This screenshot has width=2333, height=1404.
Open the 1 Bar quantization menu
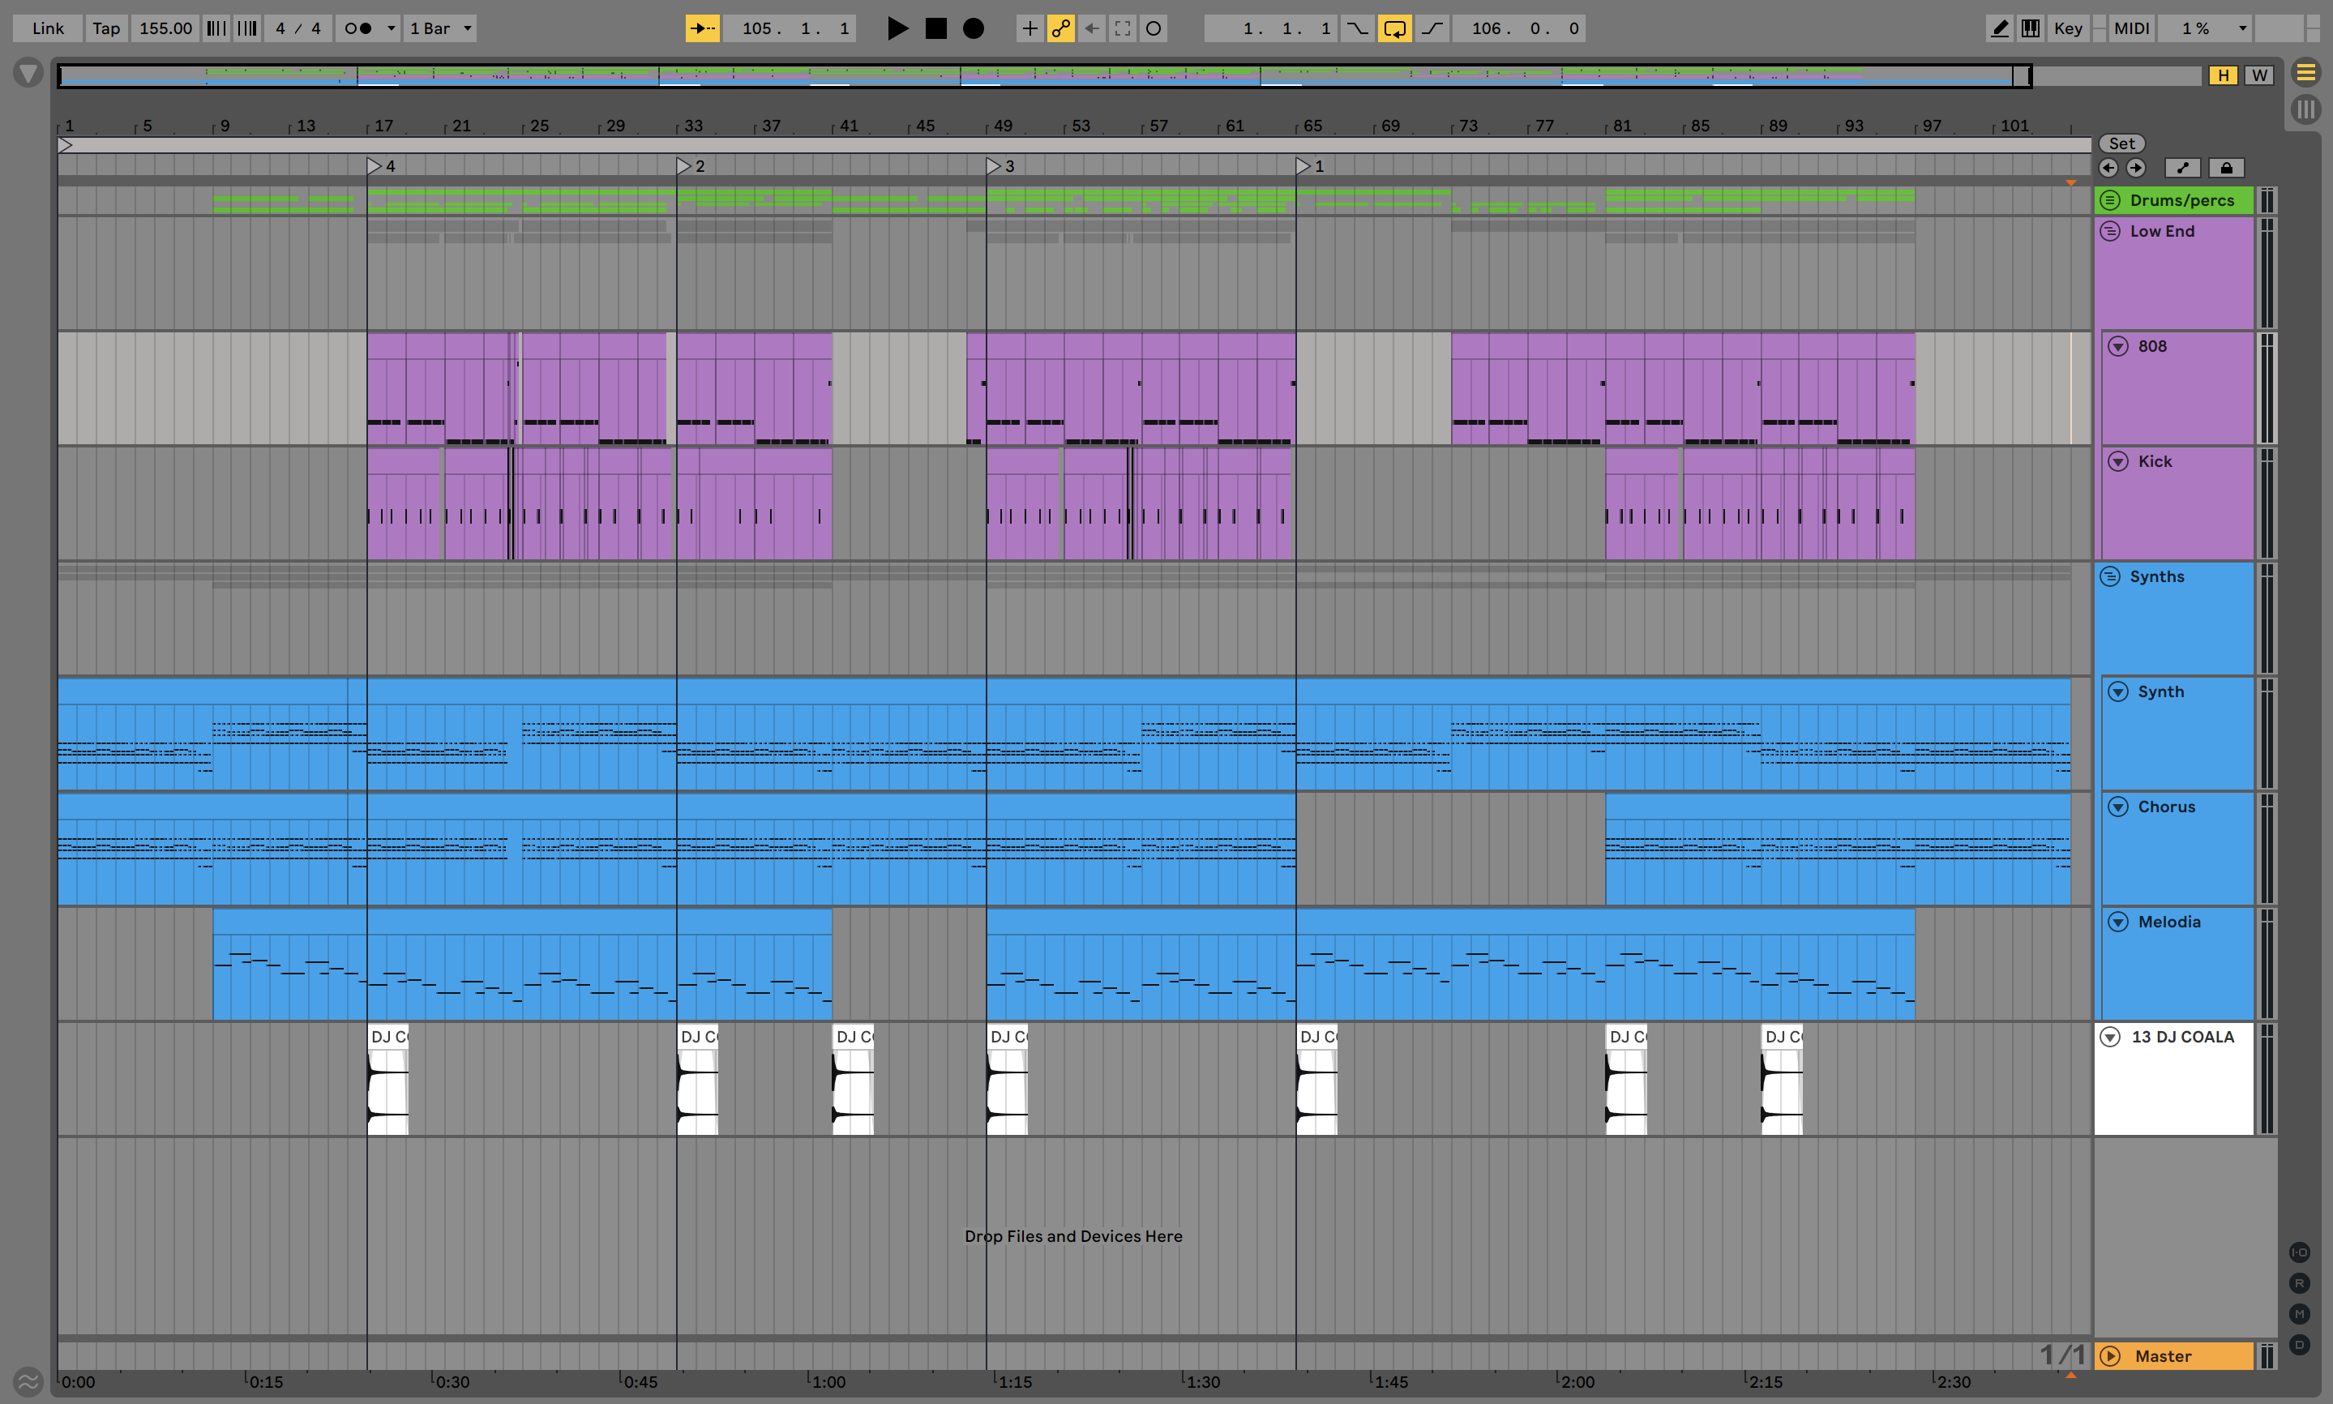pyautogui.click(x=440, y=28)
